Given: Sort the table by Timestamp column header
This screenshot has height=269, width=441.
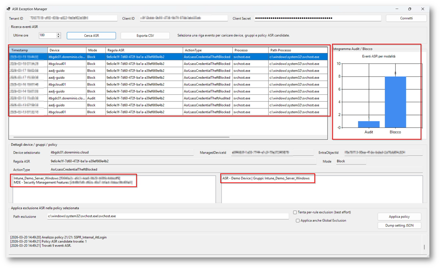Looking at the screenshot, I should (x=28, y=50).
